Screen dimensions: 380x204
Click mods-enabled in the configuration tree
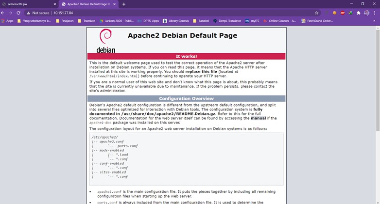point(112,150)
